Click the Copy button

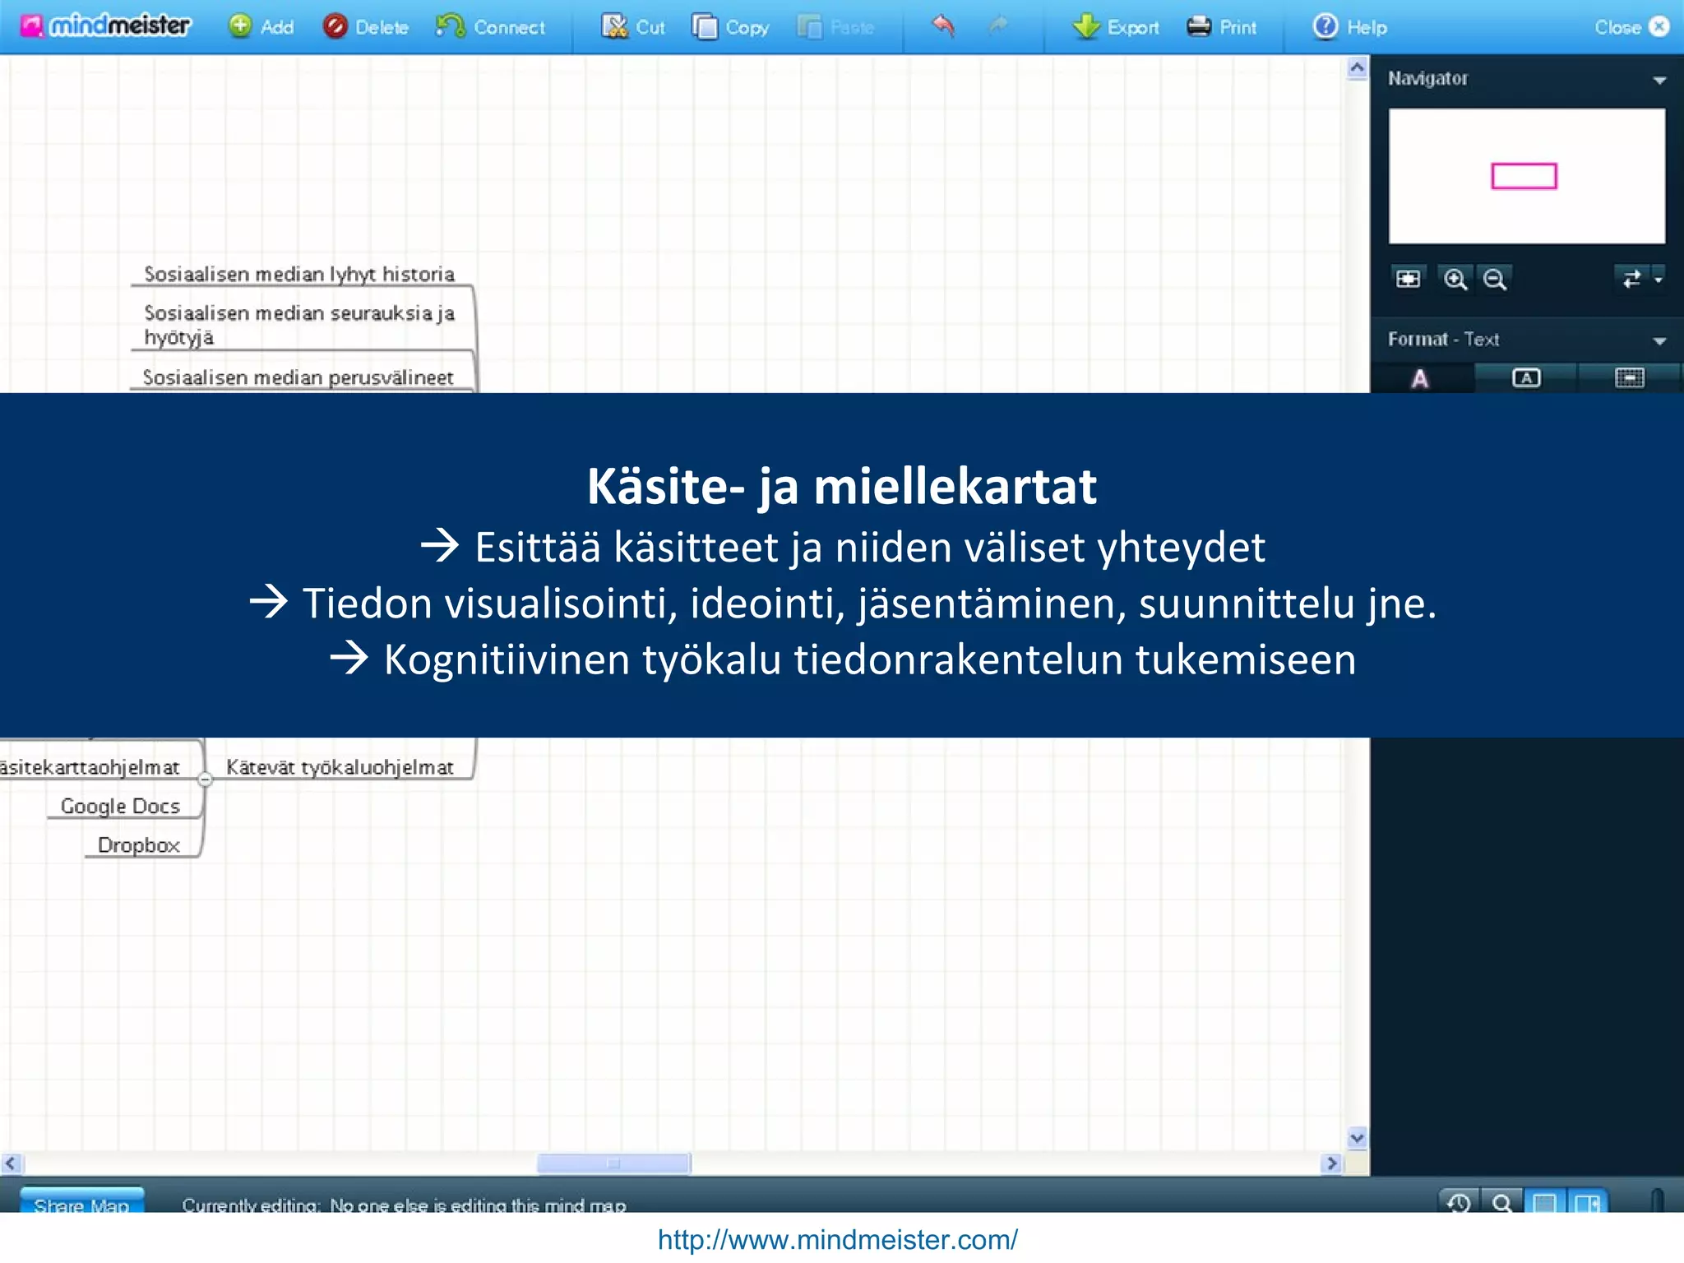pos(730,27)
